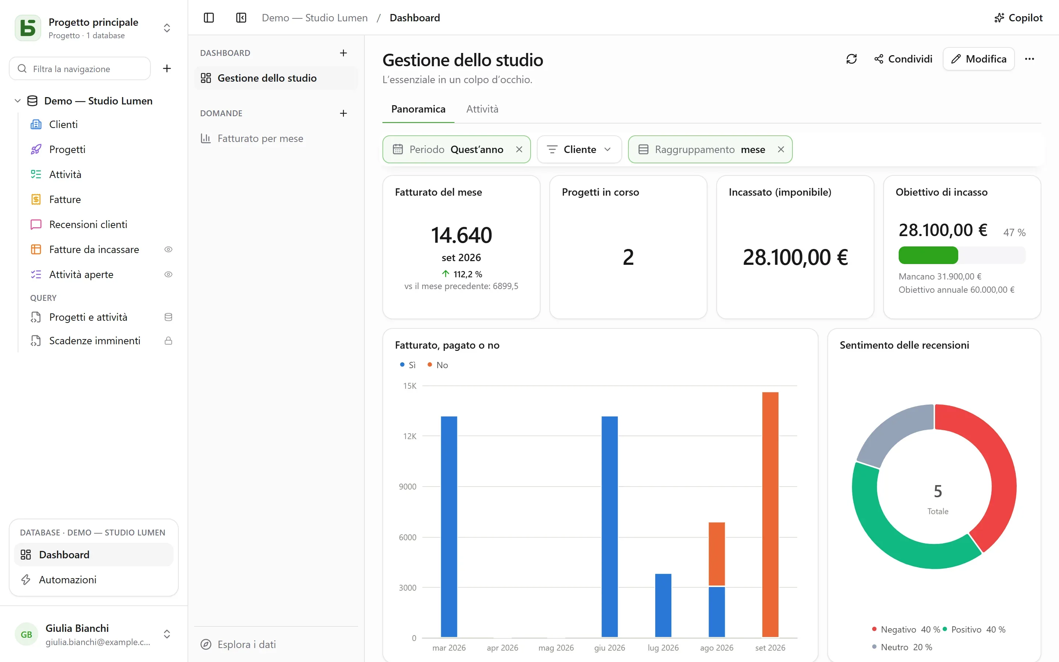1059x662 pixels.
Task: Toggle visibility eye on Attività aperte
Action: click(x=168, y=274)
